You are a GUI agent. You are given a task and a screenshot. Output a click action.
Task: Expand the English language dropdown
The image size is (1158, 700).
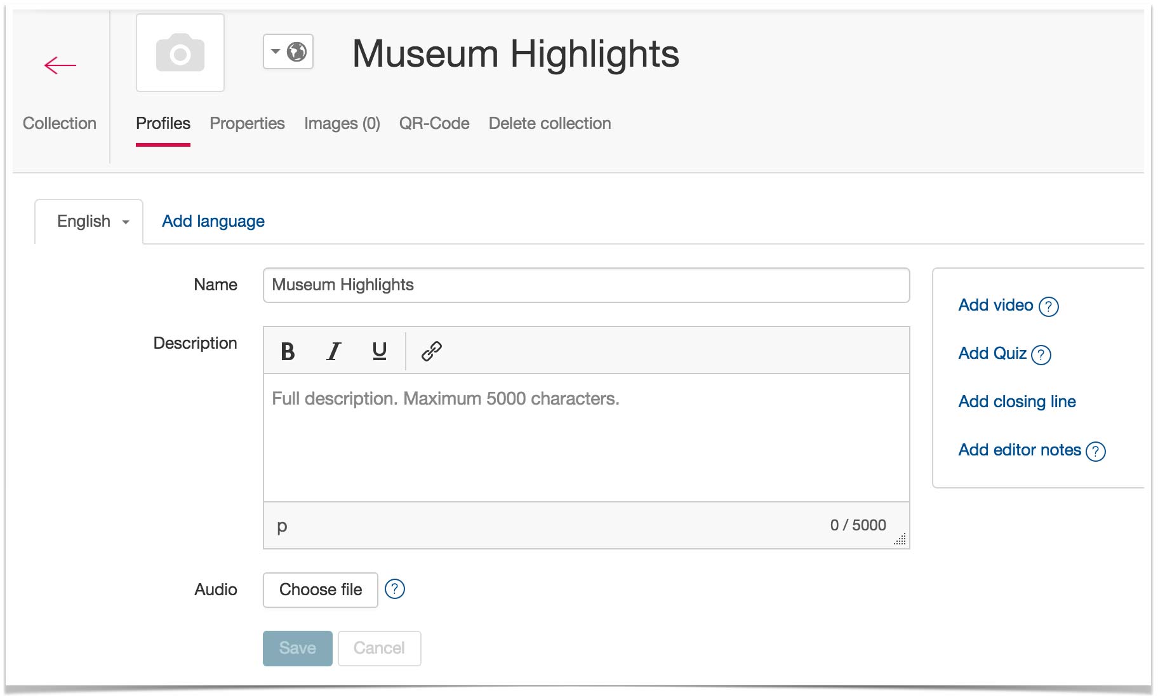(x=93, y=222)
